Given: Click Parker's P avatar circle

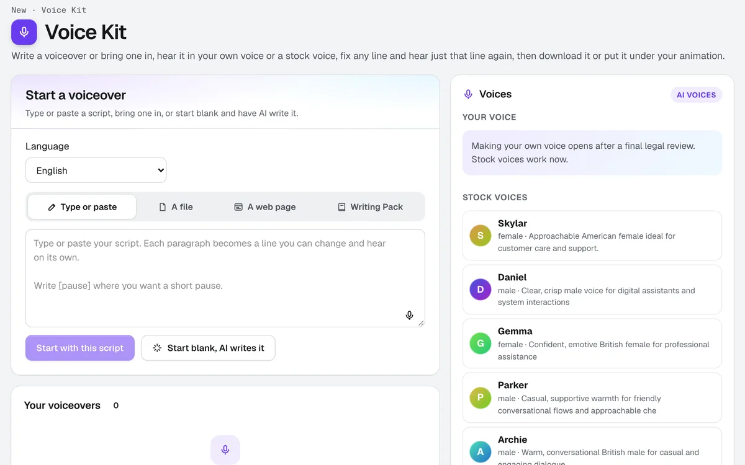Looking at the screenshot, I should [x=481, y=397].
